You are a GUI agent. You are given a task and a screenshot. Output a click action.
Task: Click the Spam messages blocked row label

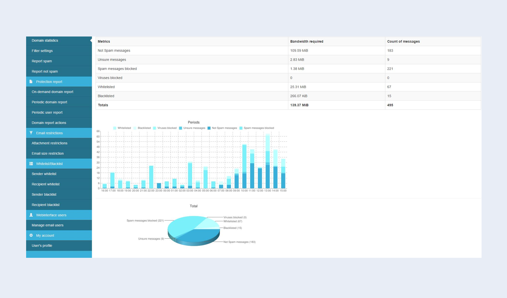tap(117, 69)
